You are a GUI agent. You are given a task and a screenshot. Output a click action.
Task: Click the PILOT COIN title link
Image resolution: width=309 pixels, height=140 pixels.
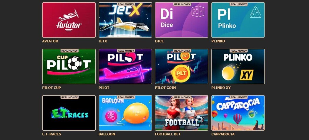pyautogui.click(x=165, y=87)
